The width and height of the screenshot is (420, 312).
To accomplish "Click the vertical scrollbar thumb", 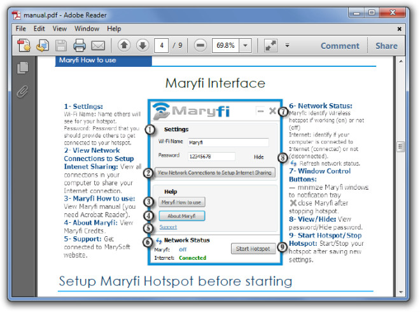I will (400, 146).
